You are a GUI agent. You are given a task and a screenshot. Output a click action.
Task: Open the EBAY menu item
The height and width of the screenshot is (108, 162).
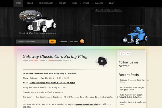(x=111, y=3)
